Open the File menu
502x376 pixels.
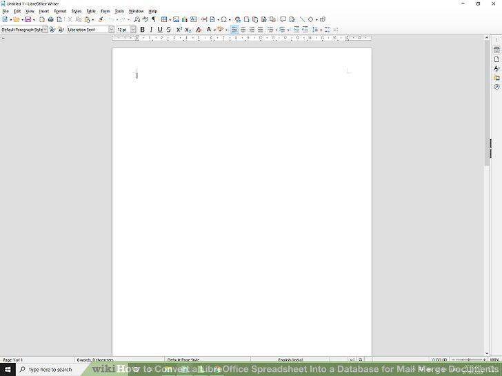pos(6,11)
